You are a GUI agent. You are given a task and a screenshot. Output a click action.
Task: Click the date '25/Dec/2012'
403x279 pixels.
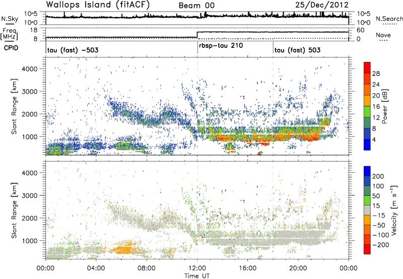click(x=322, y=5)
